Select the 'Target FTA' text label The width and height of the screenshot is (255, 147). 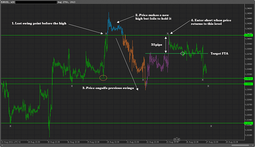pyautogui.click(x=219, y=53)
